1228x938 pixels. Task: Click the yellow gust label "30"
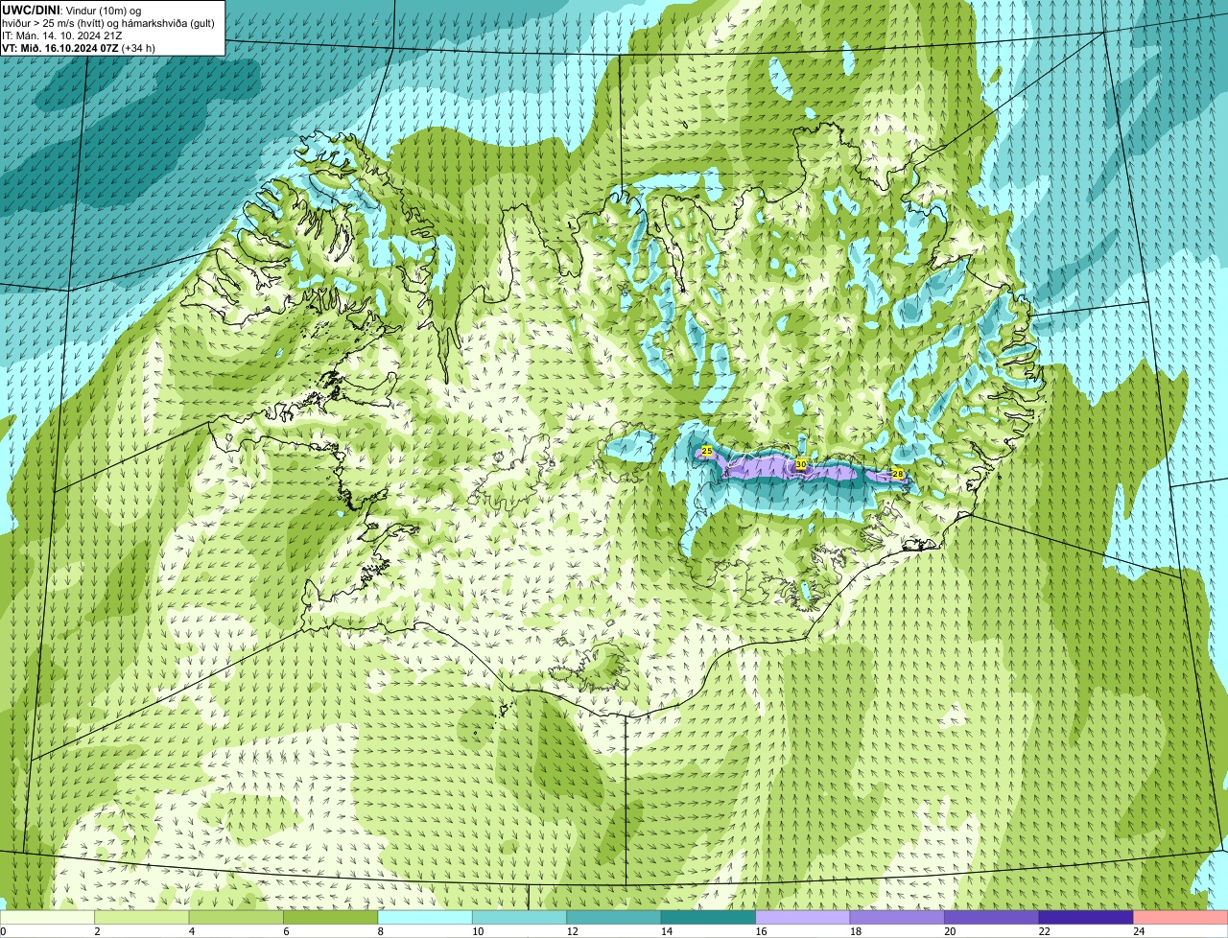[x=801, y=464]
